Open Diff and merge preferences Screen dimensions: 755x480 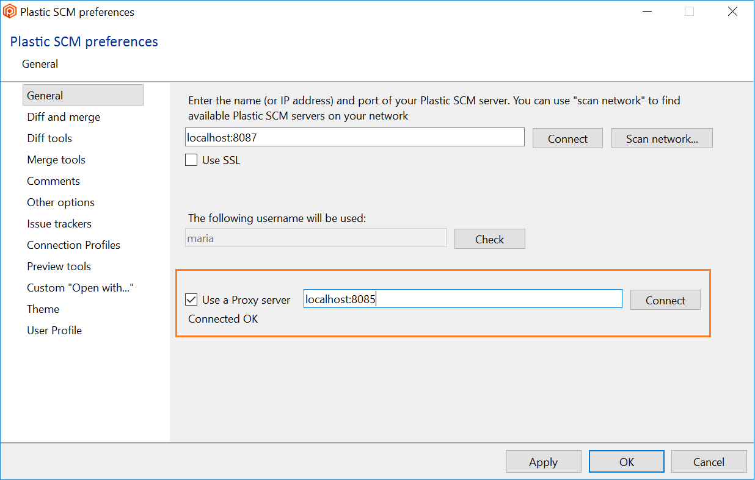[64, 117]
